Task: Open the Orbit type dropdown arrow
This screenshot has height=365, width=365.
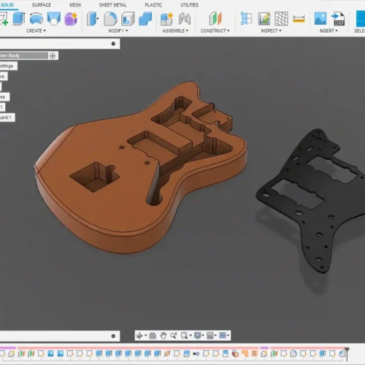Action: tap(145, 336)
